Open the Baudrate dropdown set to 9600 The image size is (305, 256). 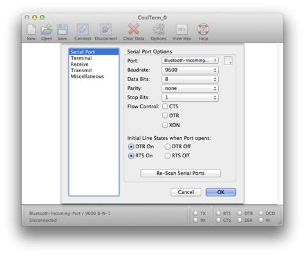click(190, 70)
